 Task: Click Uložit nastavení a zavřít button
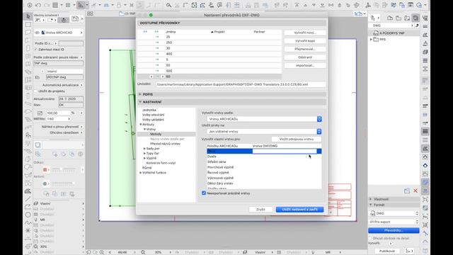tap(299, 210)
